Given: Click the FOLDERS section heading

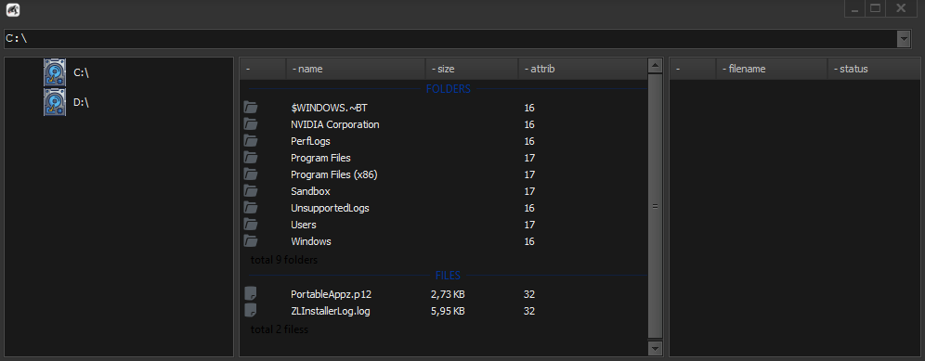Looking at the screenshot, I should point(449,89).
